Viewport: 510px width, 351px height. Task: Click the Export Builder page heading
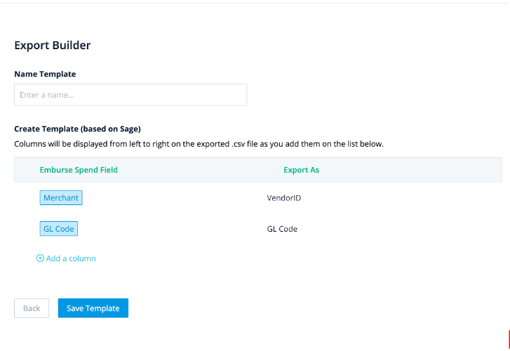(53, 45)
